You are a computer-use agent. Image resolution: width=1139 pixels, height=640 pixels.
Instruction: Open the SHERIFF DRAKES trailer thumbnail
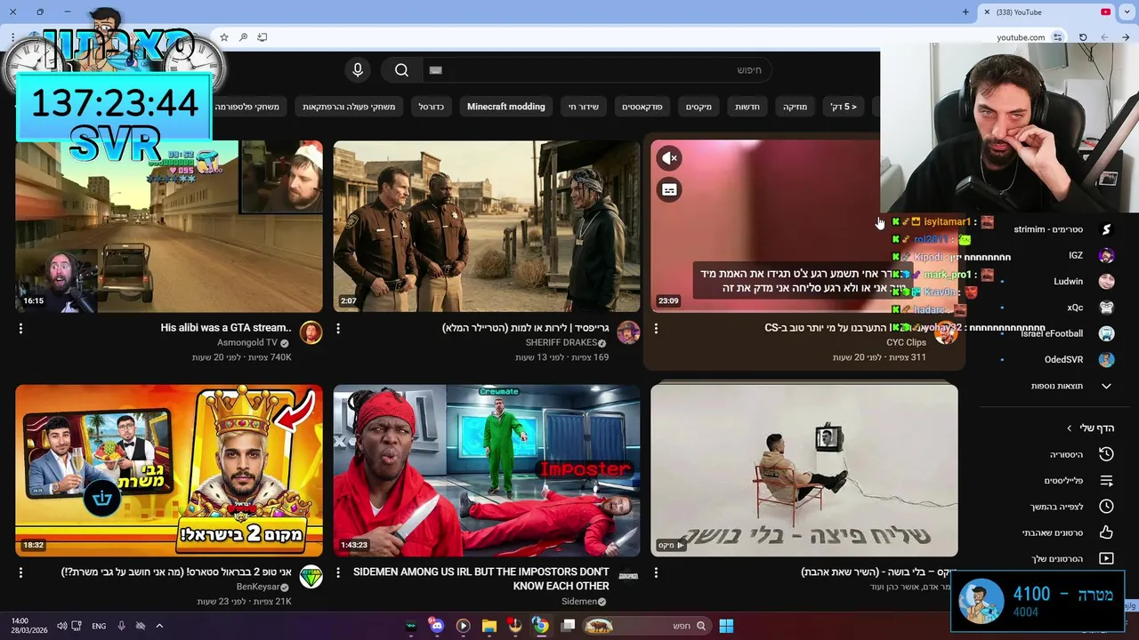[487, 226]
